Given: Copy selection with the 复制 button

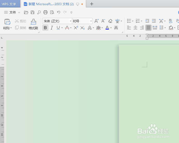Looking at the screenshot, I should (x=20, y=28).
